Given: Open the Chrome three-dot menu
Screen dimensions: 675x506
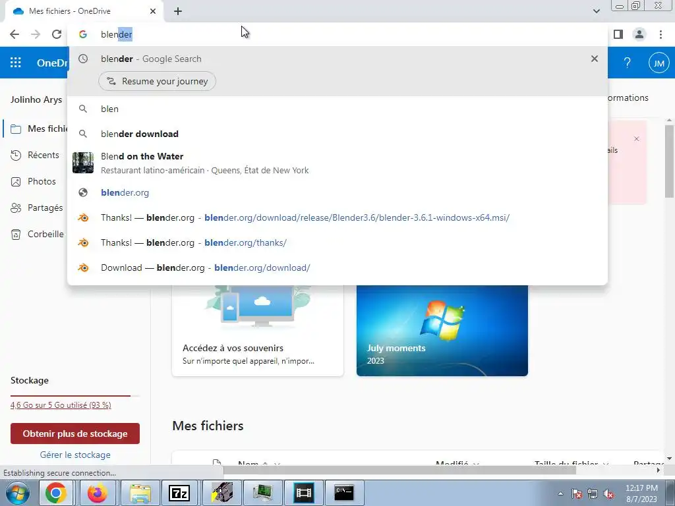Looking at the screenshot, I should 660,34.
